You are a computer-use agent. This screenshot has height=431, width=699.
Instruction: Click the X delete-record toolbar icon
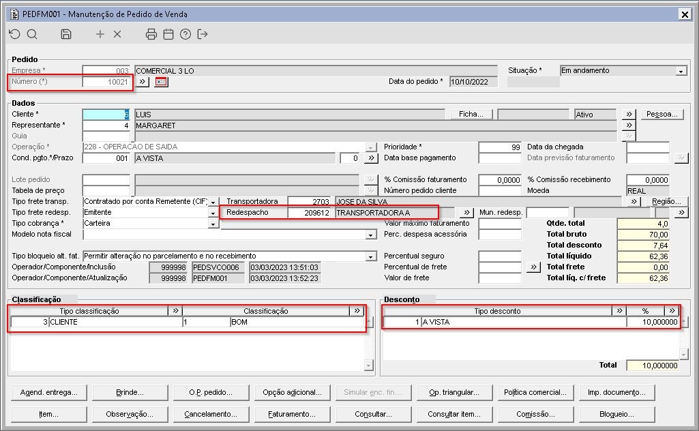pos(117,34)
